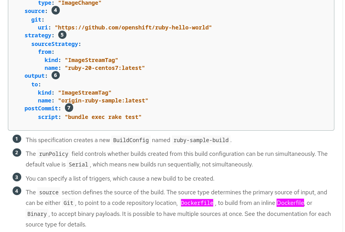345x232 pixels.
Task: Click callout badge 6 next to output
Action: pos(55,75)
